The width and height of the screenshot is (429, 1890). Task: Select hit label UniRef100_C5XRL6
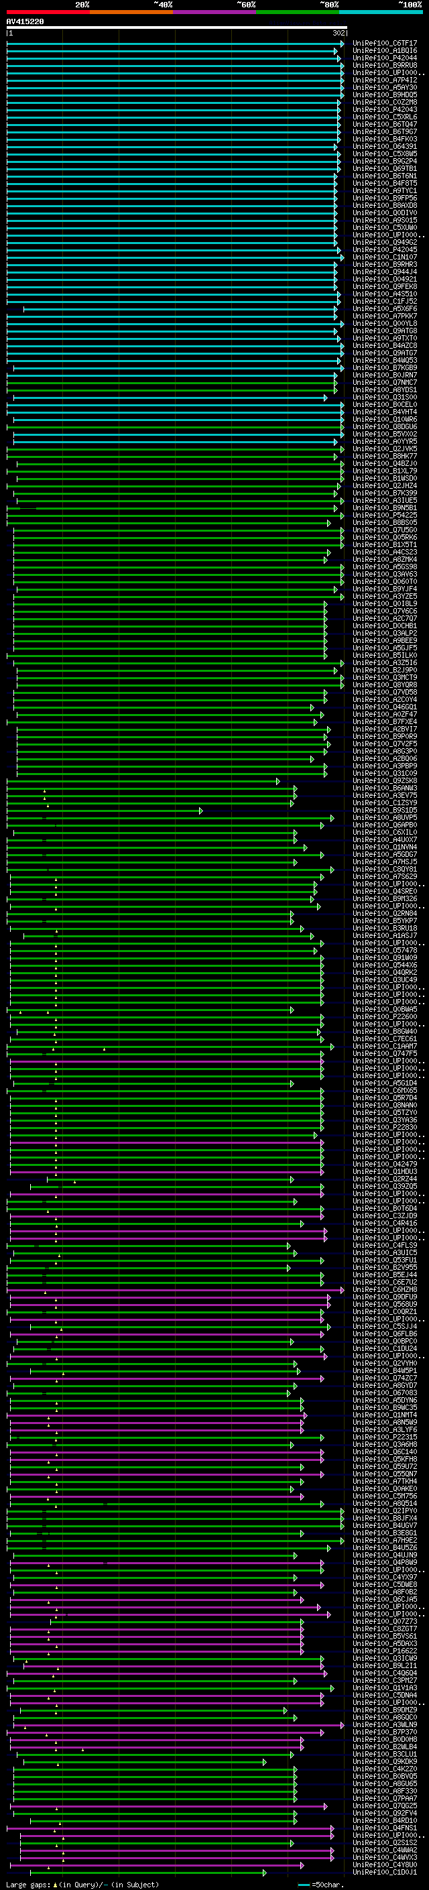tap(385, 117)
